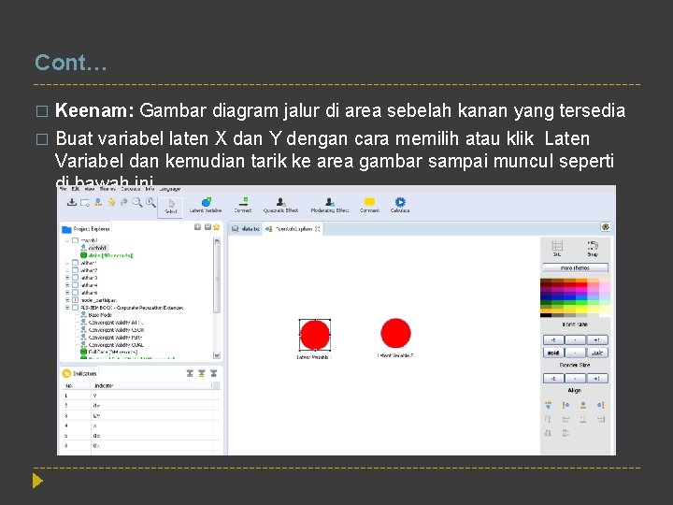Click the first grey filter icon in Indicators header
Screen dimensions: 673x505
190,373
